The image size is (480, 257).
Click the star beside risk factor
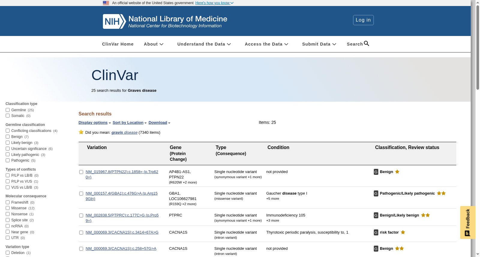403,232
